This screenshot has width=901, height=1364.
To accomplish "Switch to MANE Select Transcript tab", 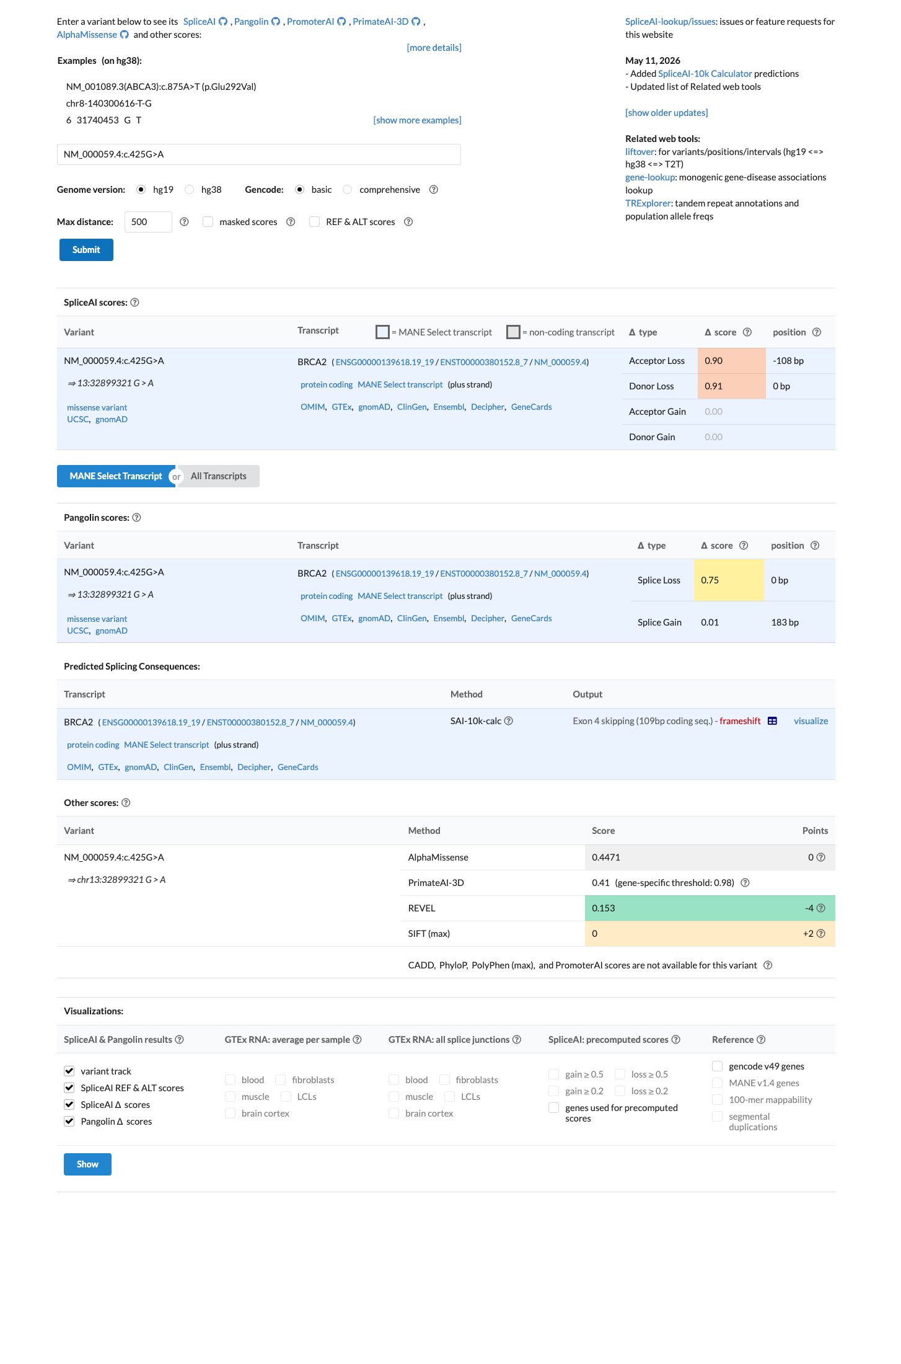I will [116, 476].
